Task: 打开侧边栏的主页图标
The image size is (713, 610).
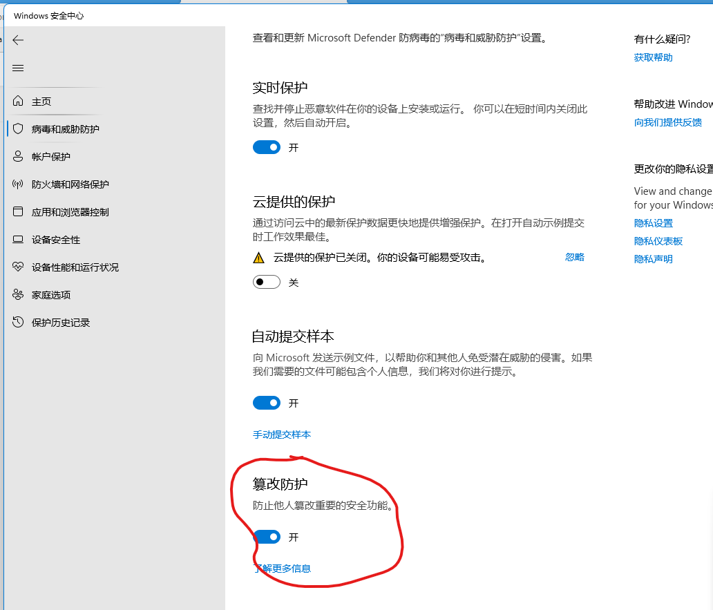Action: 18,101
